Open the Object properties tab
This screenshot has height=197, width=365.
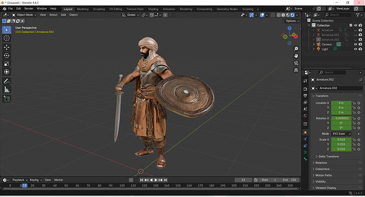tap(306, 132)
